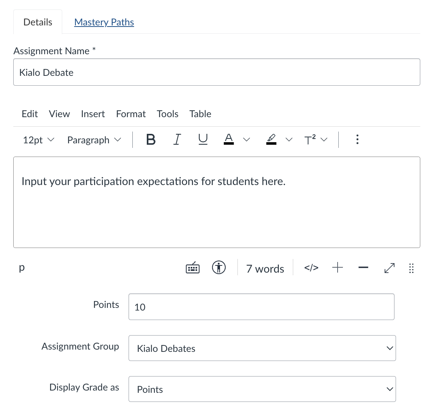Click the superscript T² button

(310, 140)
